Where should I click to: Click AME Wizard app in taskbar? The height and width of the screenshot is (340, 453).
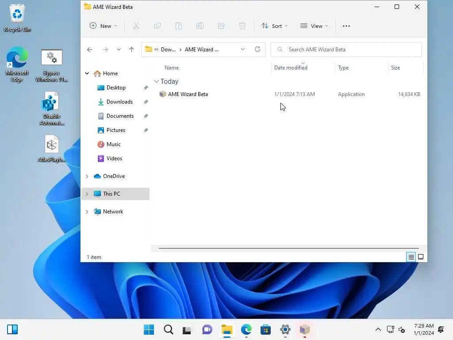pos(304,329)
